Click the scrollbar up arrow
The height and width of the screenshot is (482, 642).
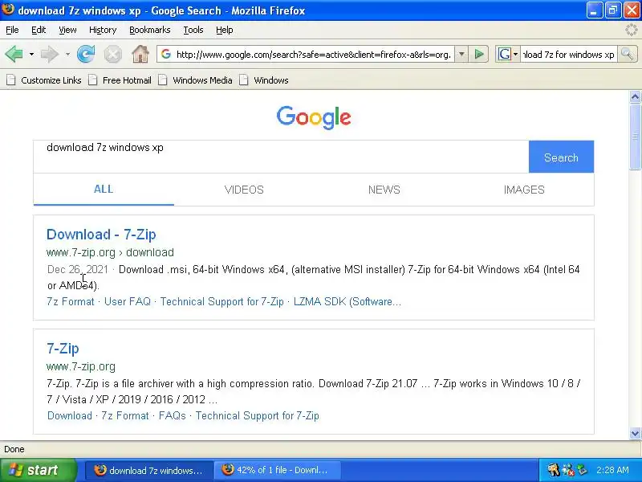635,97
